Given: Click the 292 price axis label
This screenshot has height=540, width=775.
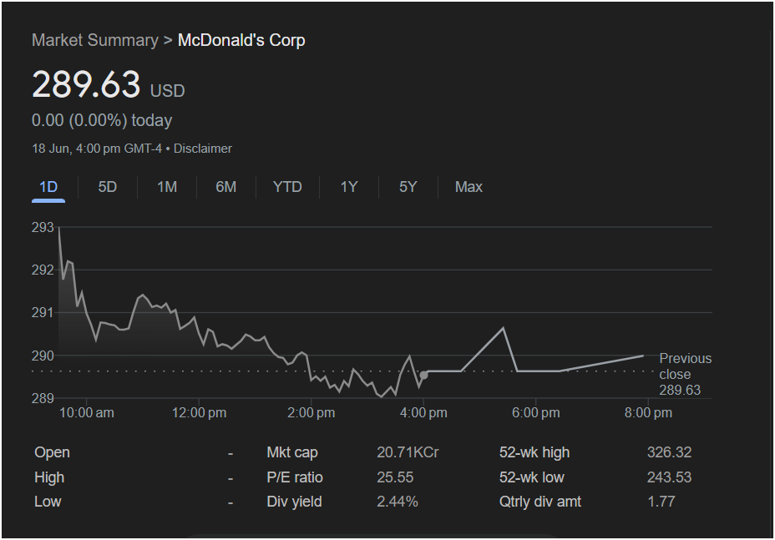Looking at the screenshot, I should point(43,270).
